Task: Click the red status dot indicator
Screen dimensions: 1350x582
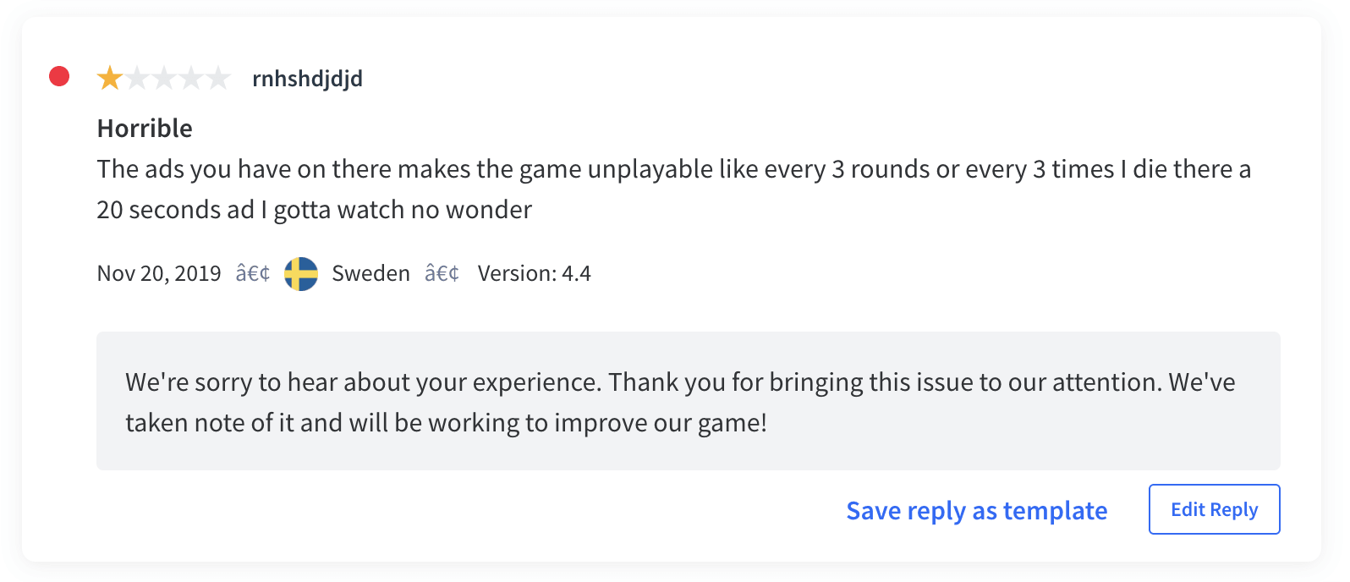Action: click(x=59, y=77)
